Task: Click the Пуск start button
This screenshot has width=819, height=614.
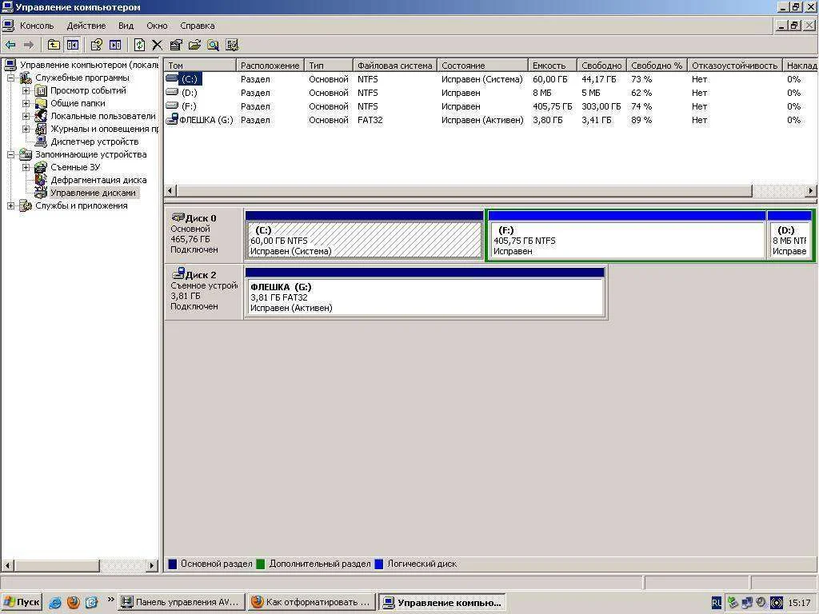Action: [22, 602]
